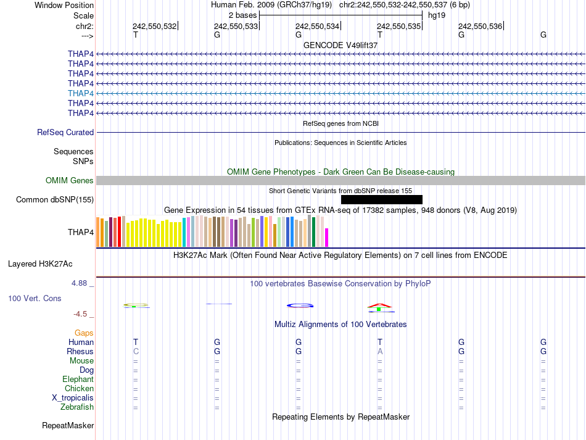Click the SNPs track label
This screenshot has width=586, height=440.
(x=83, y=161)
